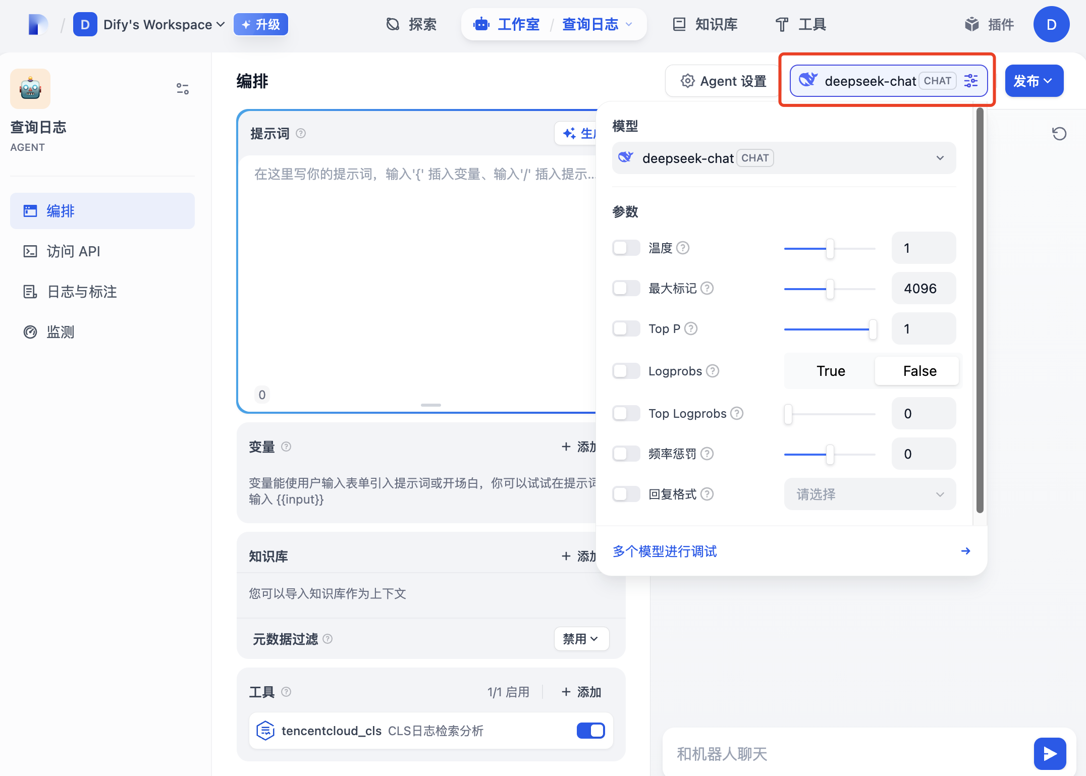
Task: Click the tencentcloud_cls tool icon
Action: 265,731
